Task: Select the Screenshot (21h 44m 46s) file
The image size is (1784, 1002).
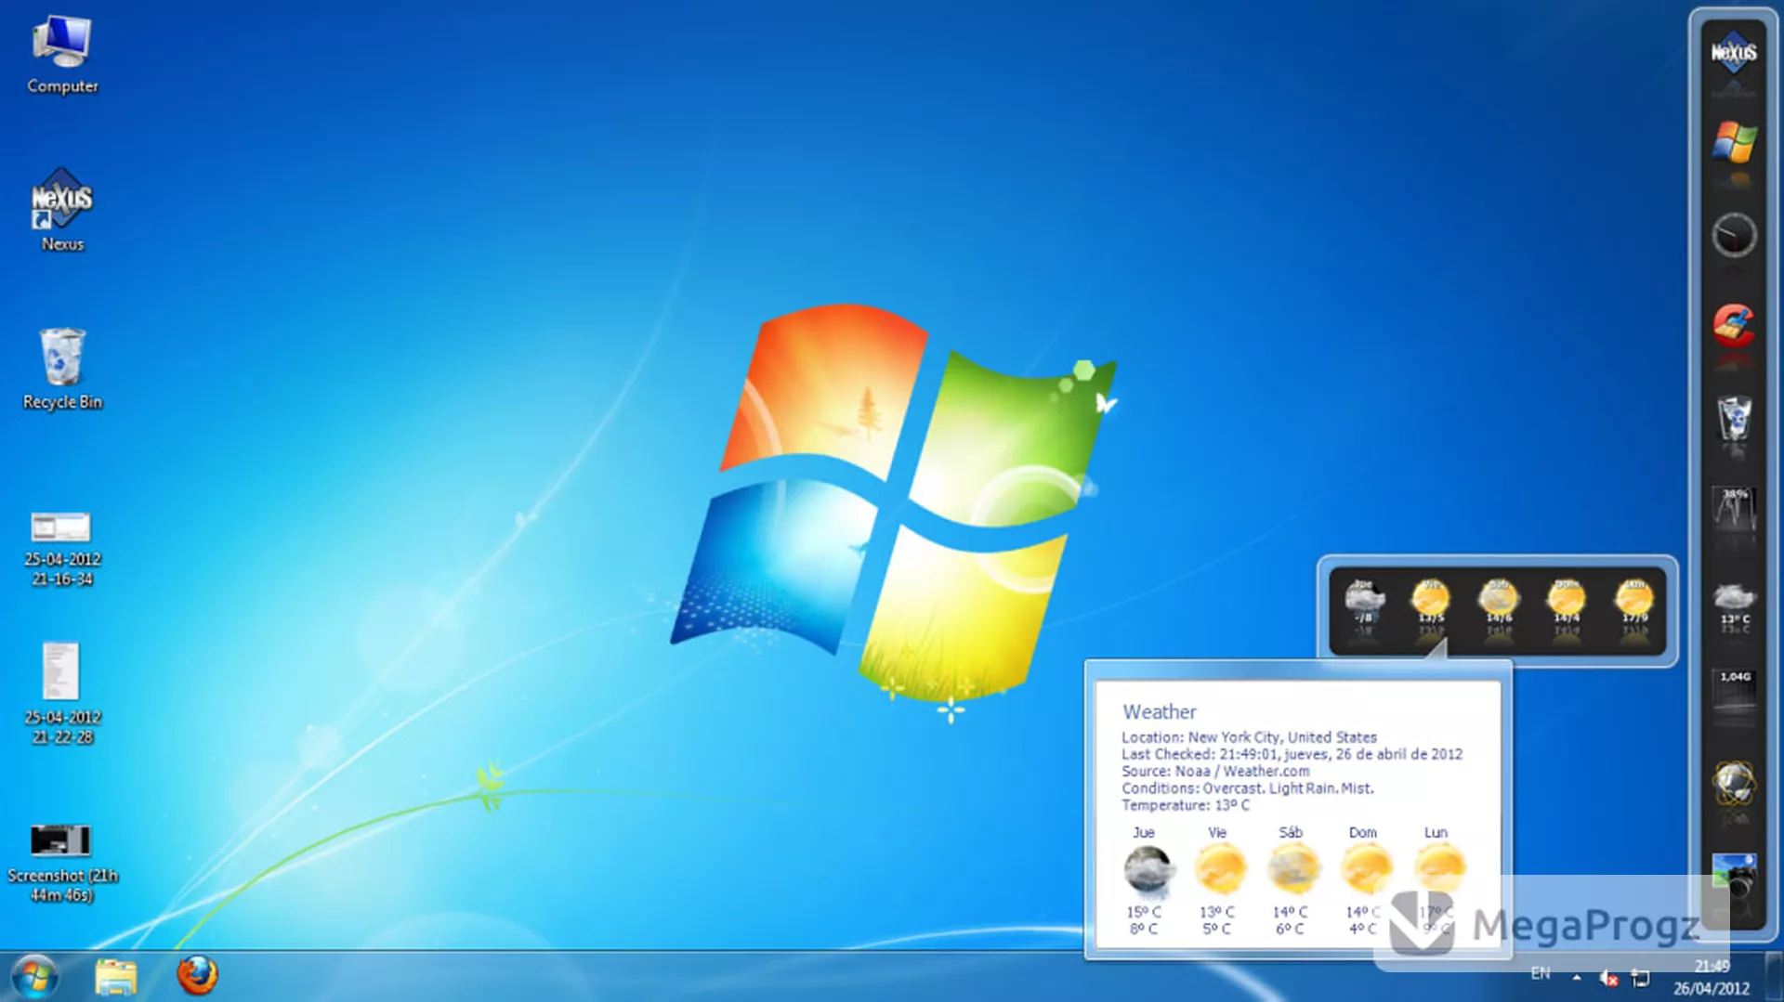Action: [62, 864]
